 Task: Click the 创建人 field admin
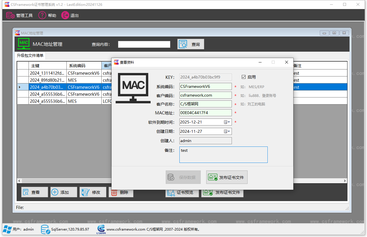(206, 141)
